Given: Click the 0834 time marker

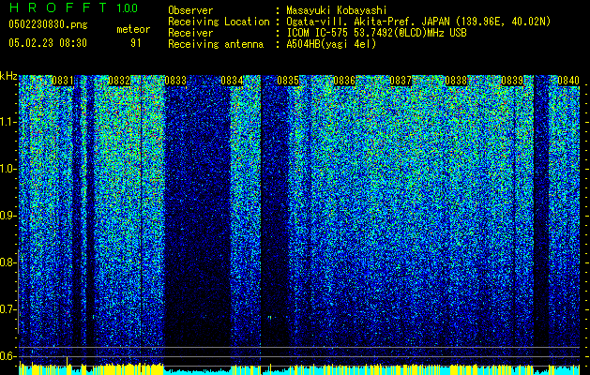Looking at the screenshot, I should click(x=232, y=81).
